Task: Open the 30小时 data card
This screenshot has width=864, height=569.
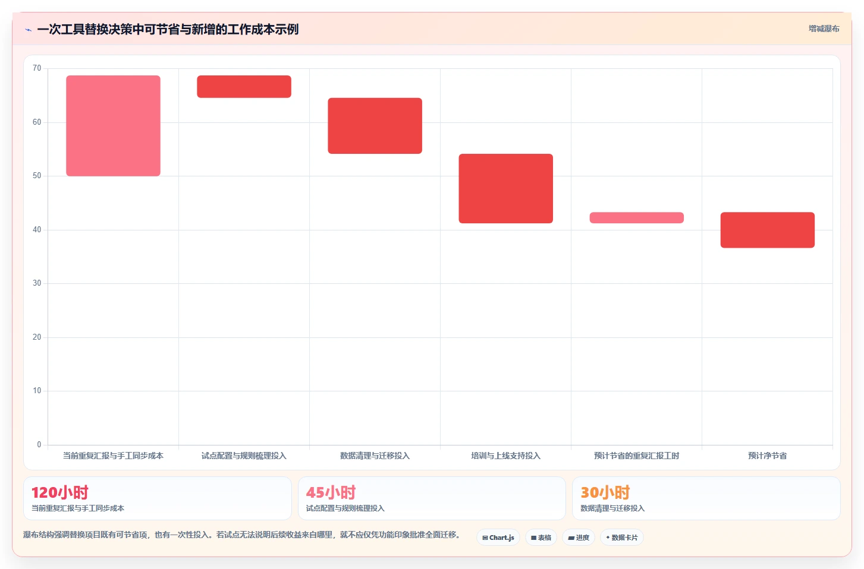Action: coord(706,498)
